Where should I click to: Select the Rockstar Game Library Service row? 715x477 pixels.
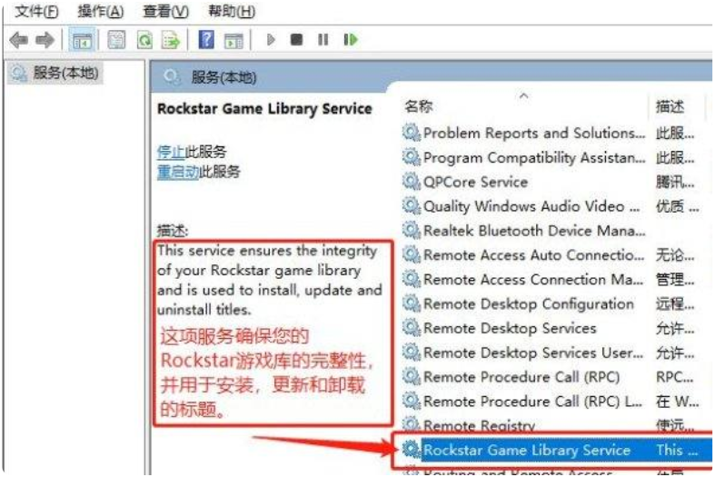[556, 450]
